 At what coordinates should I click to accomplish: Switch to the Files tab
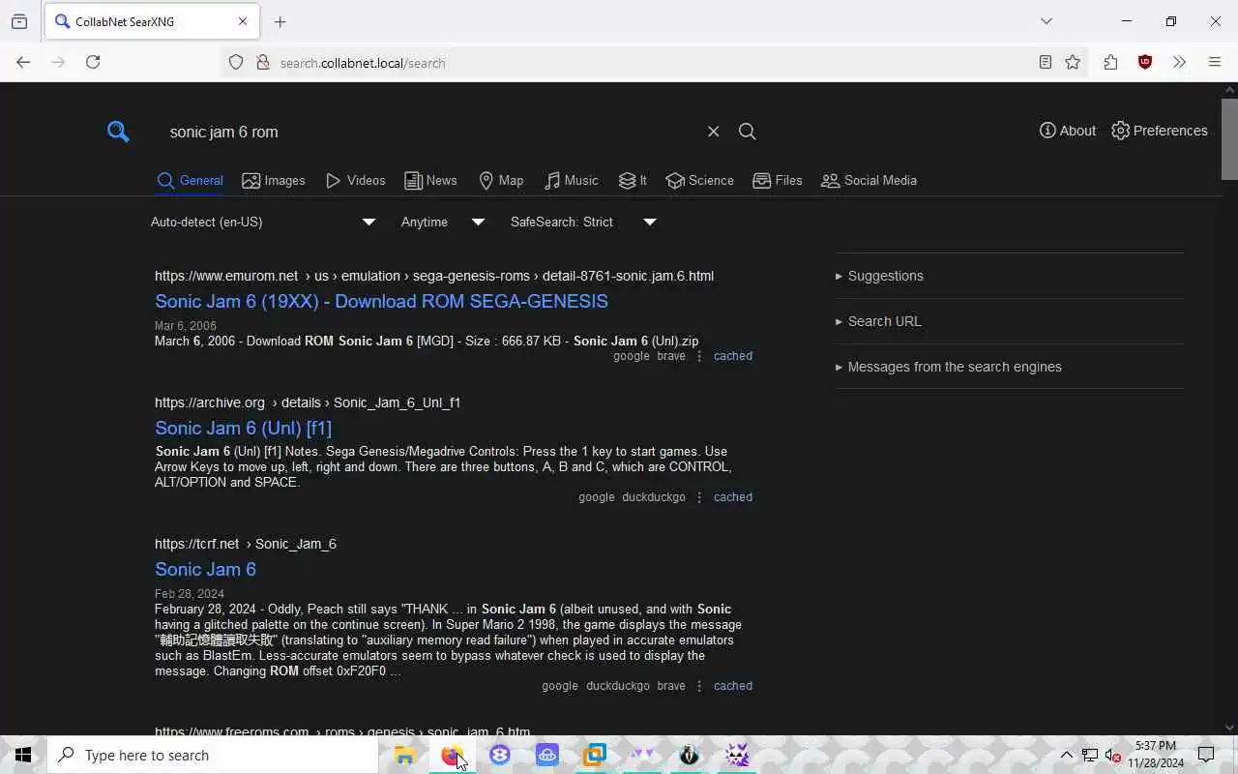[778, 180]
